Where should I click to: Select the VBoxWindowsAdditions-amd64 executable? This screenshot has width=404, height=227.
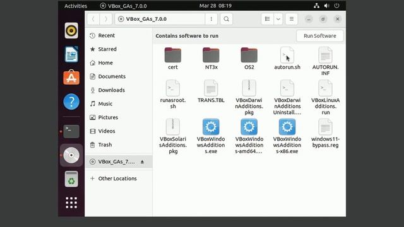point(249,136)
